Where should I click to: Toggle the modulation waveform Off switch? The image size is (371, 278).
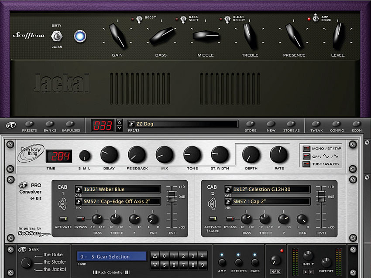click(x=306, y=156)
